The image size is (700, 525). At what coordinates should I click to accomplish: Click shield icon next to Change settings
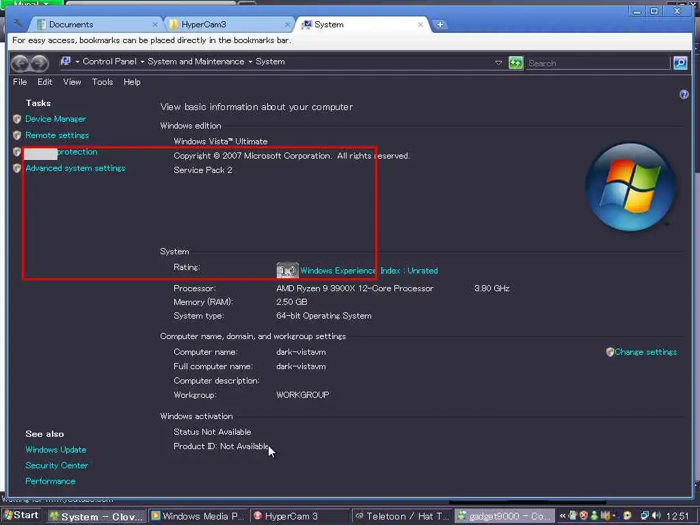click(610, 352)
